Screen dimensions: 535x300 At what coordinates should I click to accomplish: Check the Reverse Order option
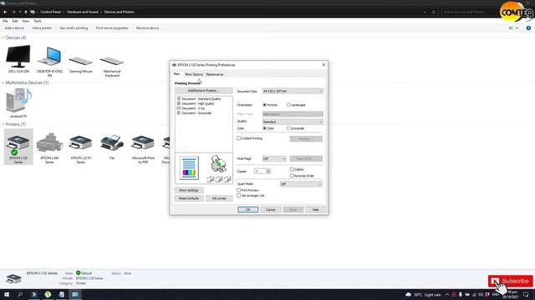(x=292, y=176)
